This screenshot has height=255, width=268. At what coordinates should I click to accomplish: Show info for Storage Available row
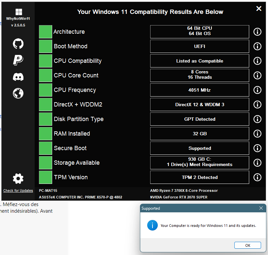(257, 163)
